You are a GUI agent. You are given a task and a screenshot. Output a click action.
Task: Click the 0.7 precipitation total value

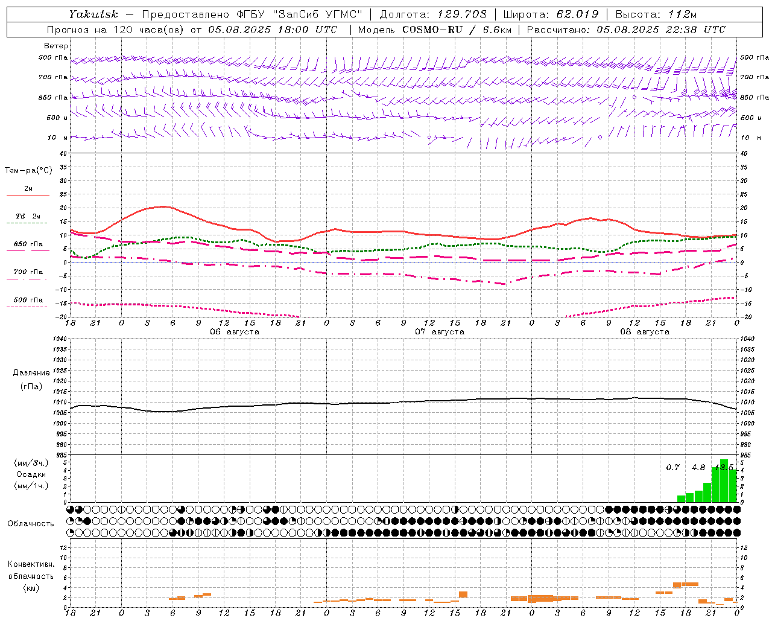pos(672,468)
